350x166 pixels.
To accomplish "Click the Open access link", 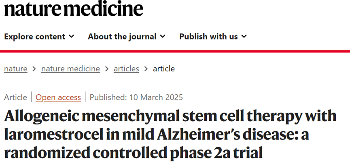I will (x=58, y=98).
